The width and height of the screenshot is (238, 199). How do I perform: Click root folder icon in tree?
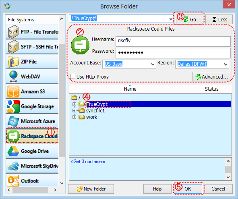coord(74,97)
